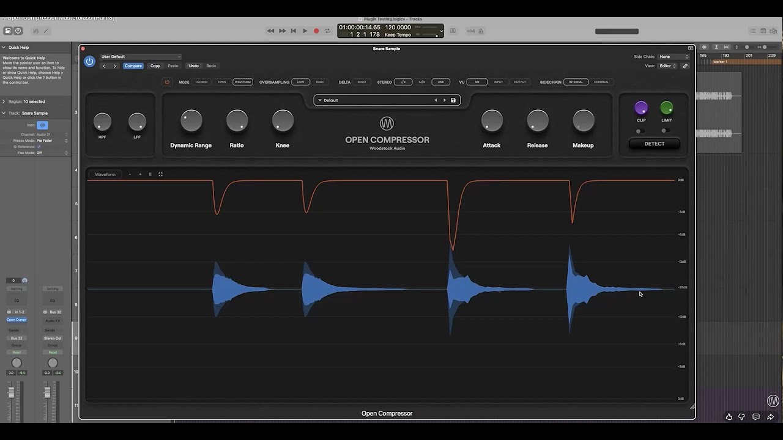Go to previous plugin setting arrow
Screen dimensions: 783x440
tap(104, 66)
